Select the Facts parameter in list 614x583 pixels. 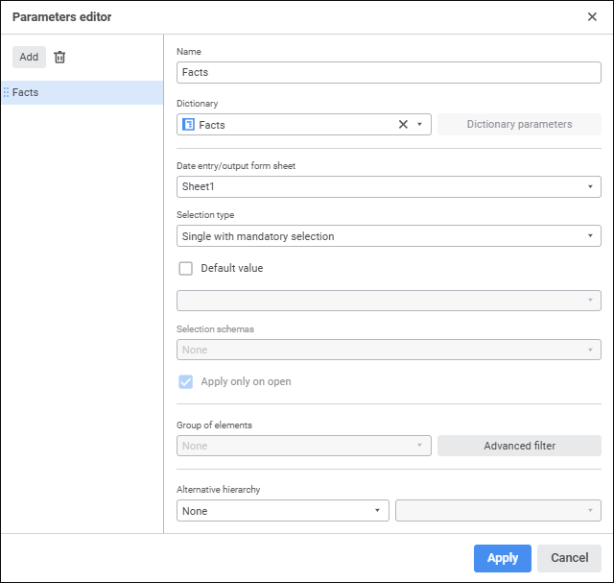(82, 93)
